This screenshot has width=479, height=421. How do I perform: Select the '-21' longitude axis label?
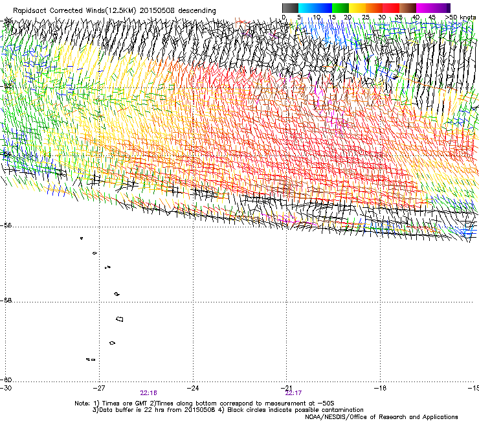click(287, 388)
